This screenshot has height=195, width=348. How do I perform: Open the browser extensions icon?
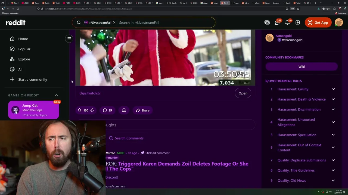(x=334, y=9)
